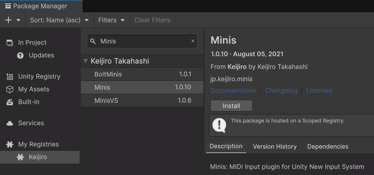Click the Services cloud icon
This screenshot has height=175, width=374.
(x=10, y=123)
